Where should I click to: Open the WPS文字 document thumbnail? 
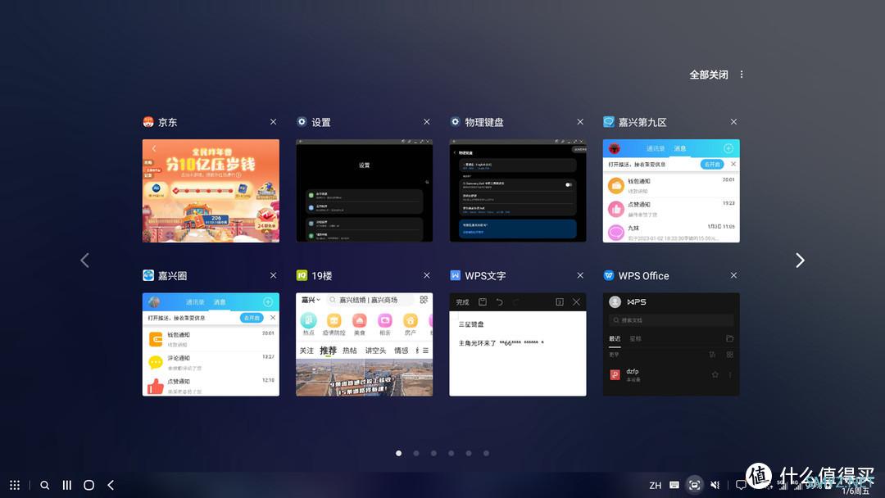(518, 344)
